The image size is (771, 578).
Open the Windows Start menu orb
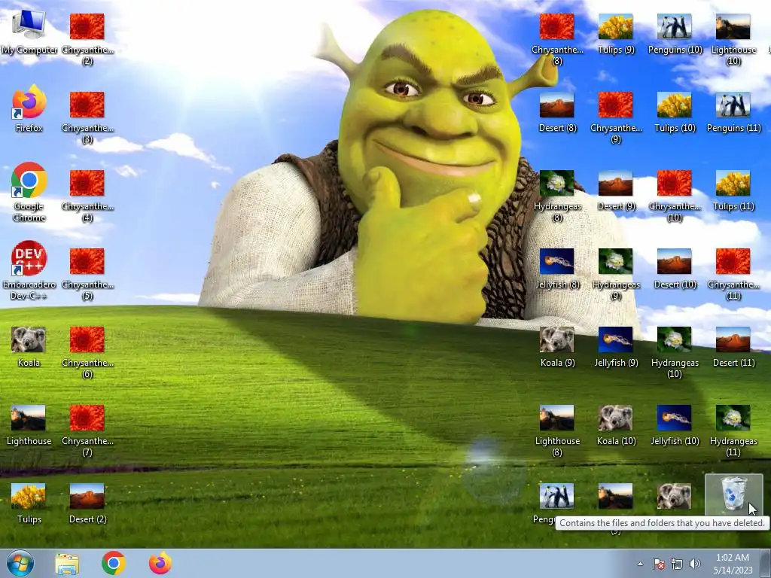click(20, 563)
